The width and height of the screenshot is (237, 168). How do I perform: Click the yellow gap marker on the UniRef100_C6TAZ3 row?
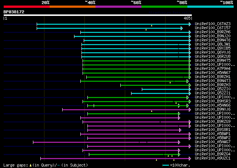click(x=151, y=26)
